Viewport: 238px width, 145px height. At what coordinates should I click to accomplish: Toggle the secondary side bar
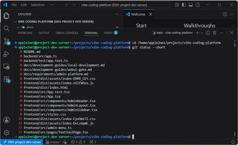tap(198, 5)
